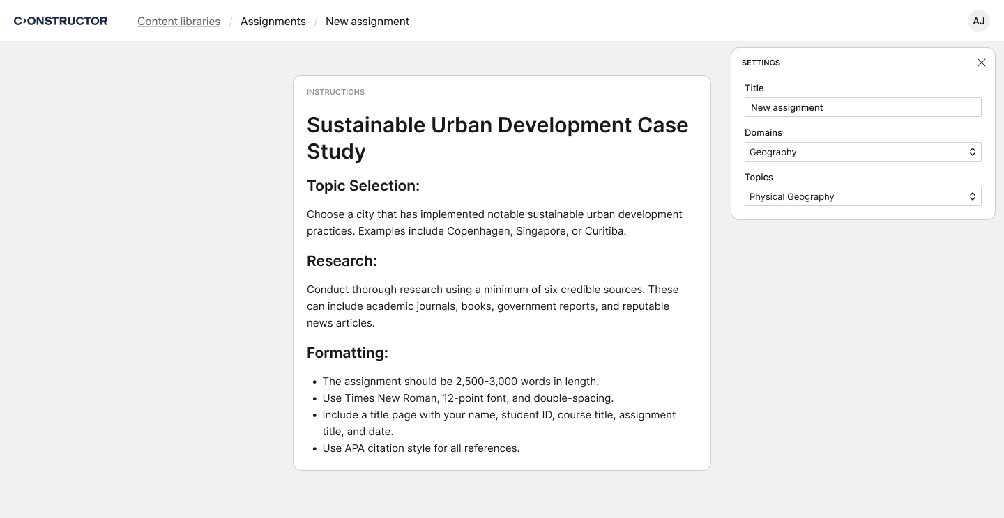
Task: Click the paragraph about six credible sources
Action: (x=492, y=306)
